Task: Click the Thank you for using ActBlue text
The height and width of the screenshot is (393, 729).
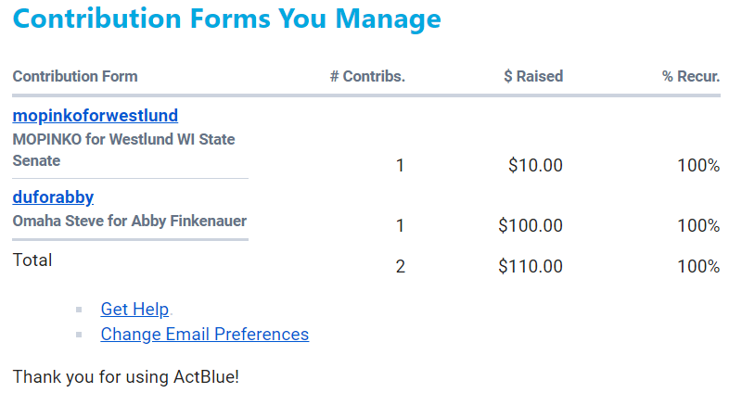Action: click(x=126, y=377)
